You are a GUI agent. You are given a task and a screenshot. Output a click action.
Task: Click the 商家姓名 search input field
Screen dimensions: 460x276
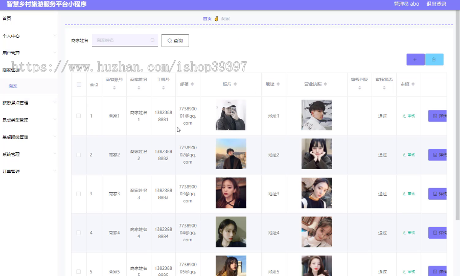coord(125,40)
